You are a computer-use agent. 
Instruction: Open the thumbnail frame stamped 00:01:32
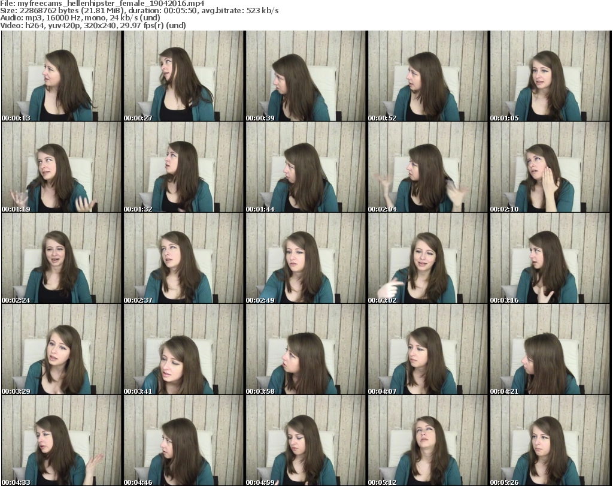coord(184,167)
